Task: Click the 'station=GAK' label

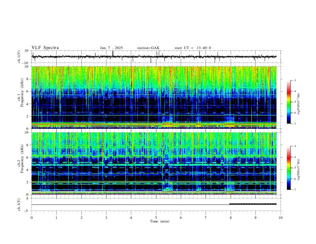Action: coord(148,48)
